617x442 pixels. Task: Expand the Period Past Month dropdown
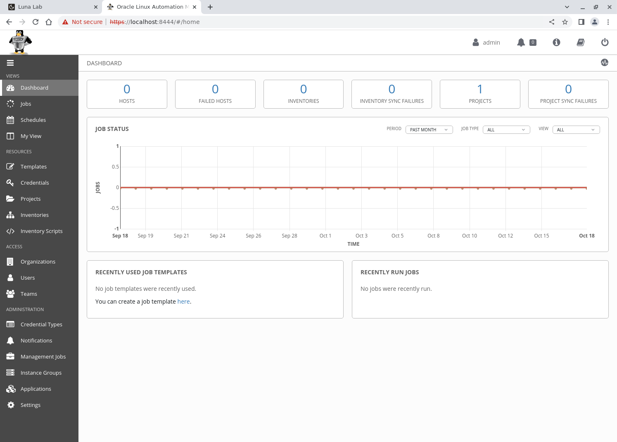[x=429, y=130]
